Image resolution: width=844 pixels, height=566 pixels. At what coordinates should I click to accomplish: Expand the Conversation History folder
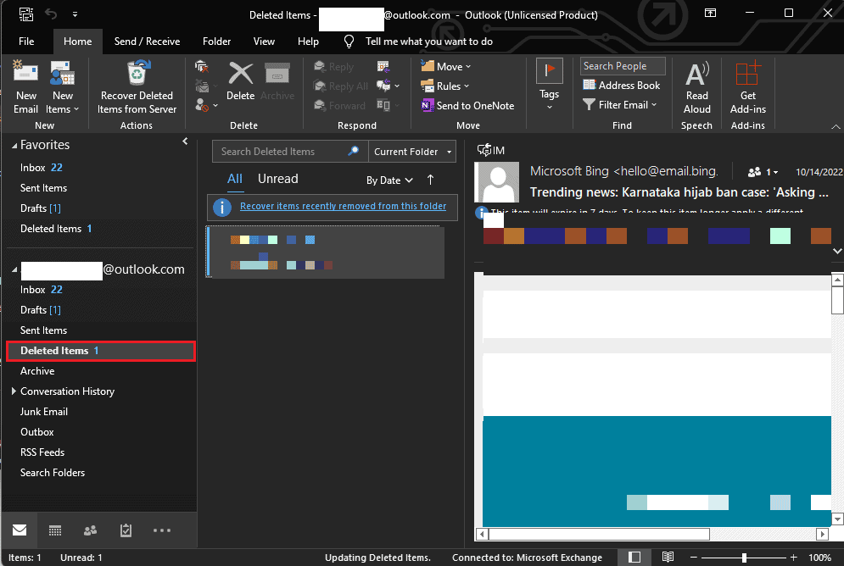[14, 391]
